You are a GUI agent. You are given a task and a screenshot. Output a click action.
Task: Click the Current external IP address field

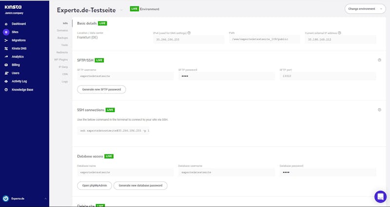coord(340,39)
